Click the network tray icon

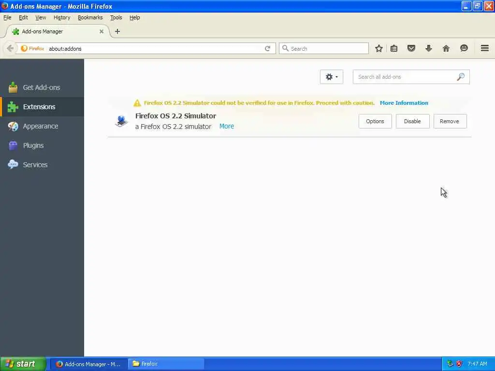[x=450, y=364]
